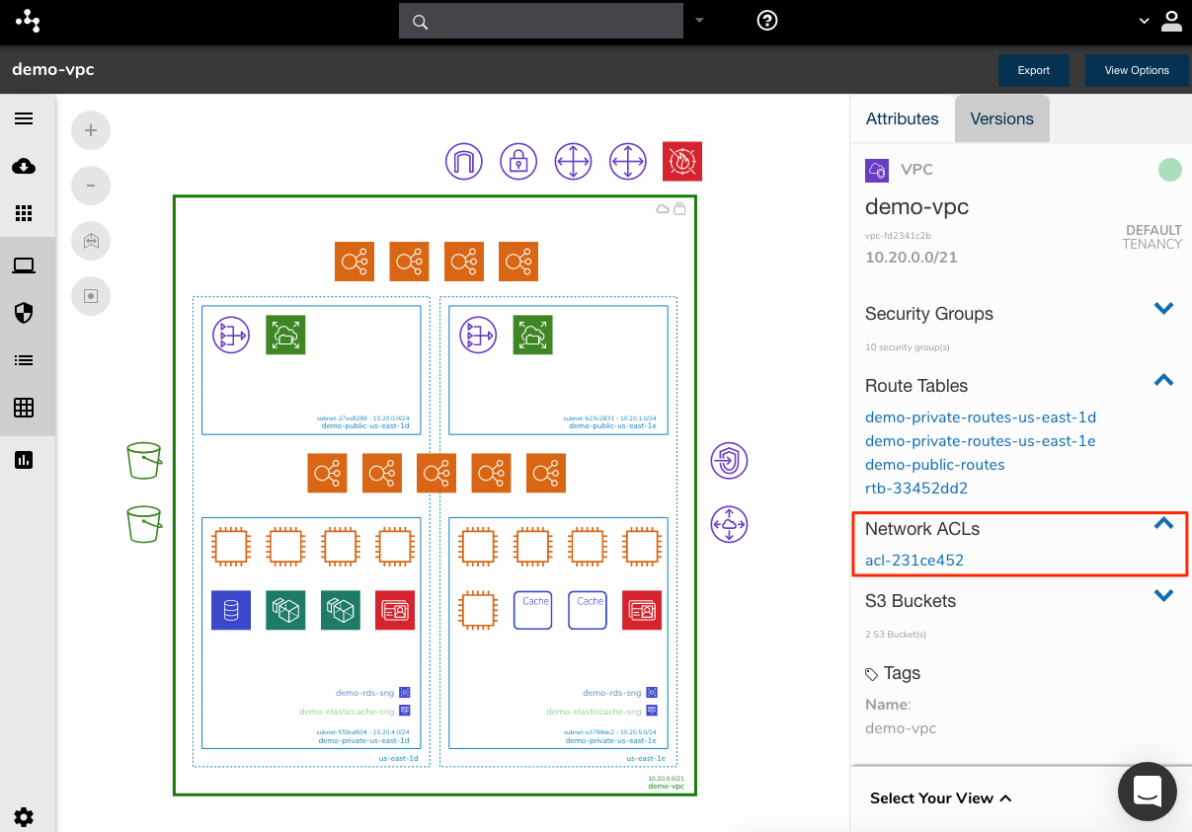Open the user account icon
The height and width of the screenshot is (832, 1192).
click(1171, 20)
